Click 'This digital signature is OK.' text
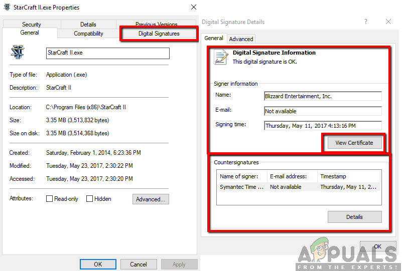 coord(264,62)
